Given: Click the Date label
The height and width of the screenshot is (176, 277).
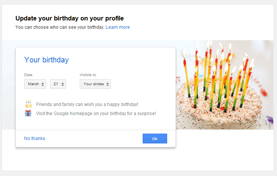Looking at the screenshot, I should (28, 75).
